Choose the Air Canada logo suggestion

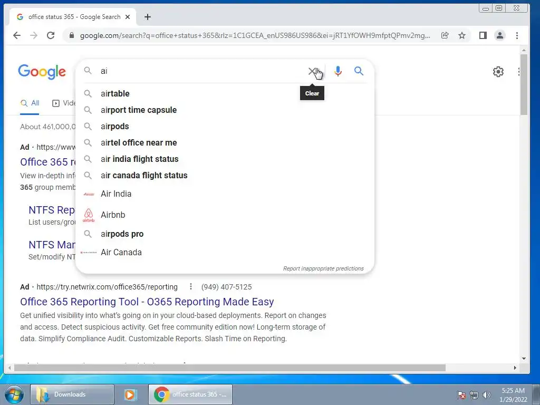coord(225,253)
